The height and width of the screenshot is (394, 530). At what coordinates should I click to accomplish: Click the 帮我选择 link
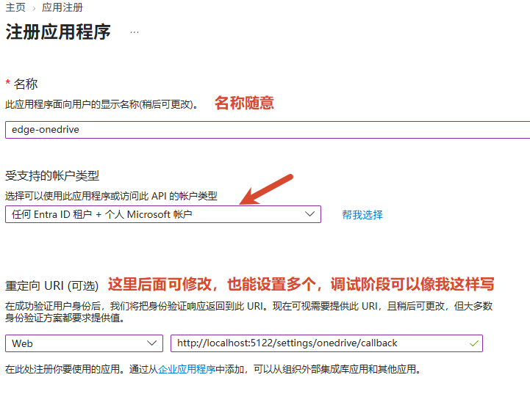pyautogui.click(x=362, y=214)
